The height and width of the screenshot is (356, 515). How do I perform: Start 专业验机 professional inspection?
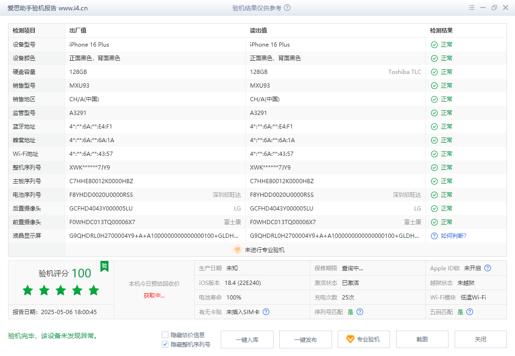364,340
